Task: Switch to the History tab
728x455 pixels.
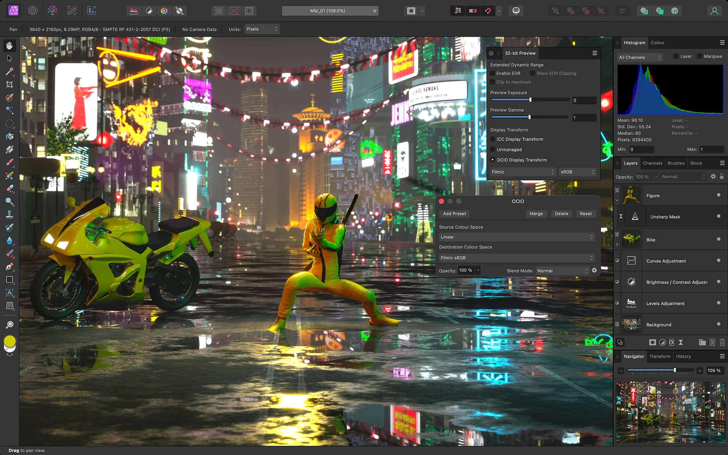Action: tap(683, 356)
